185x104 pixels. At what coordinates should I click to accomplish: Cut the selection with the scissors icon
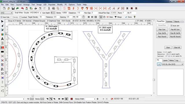click(49, 8)
